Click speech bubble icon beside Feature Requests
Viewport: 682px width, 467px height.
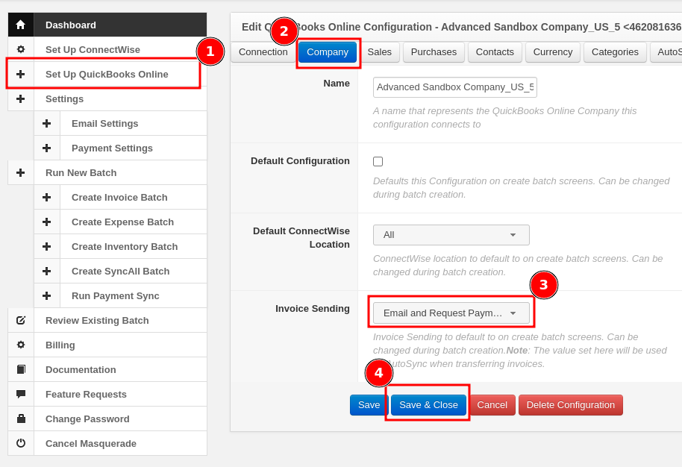pyautogui.click(x=20, y=395)
